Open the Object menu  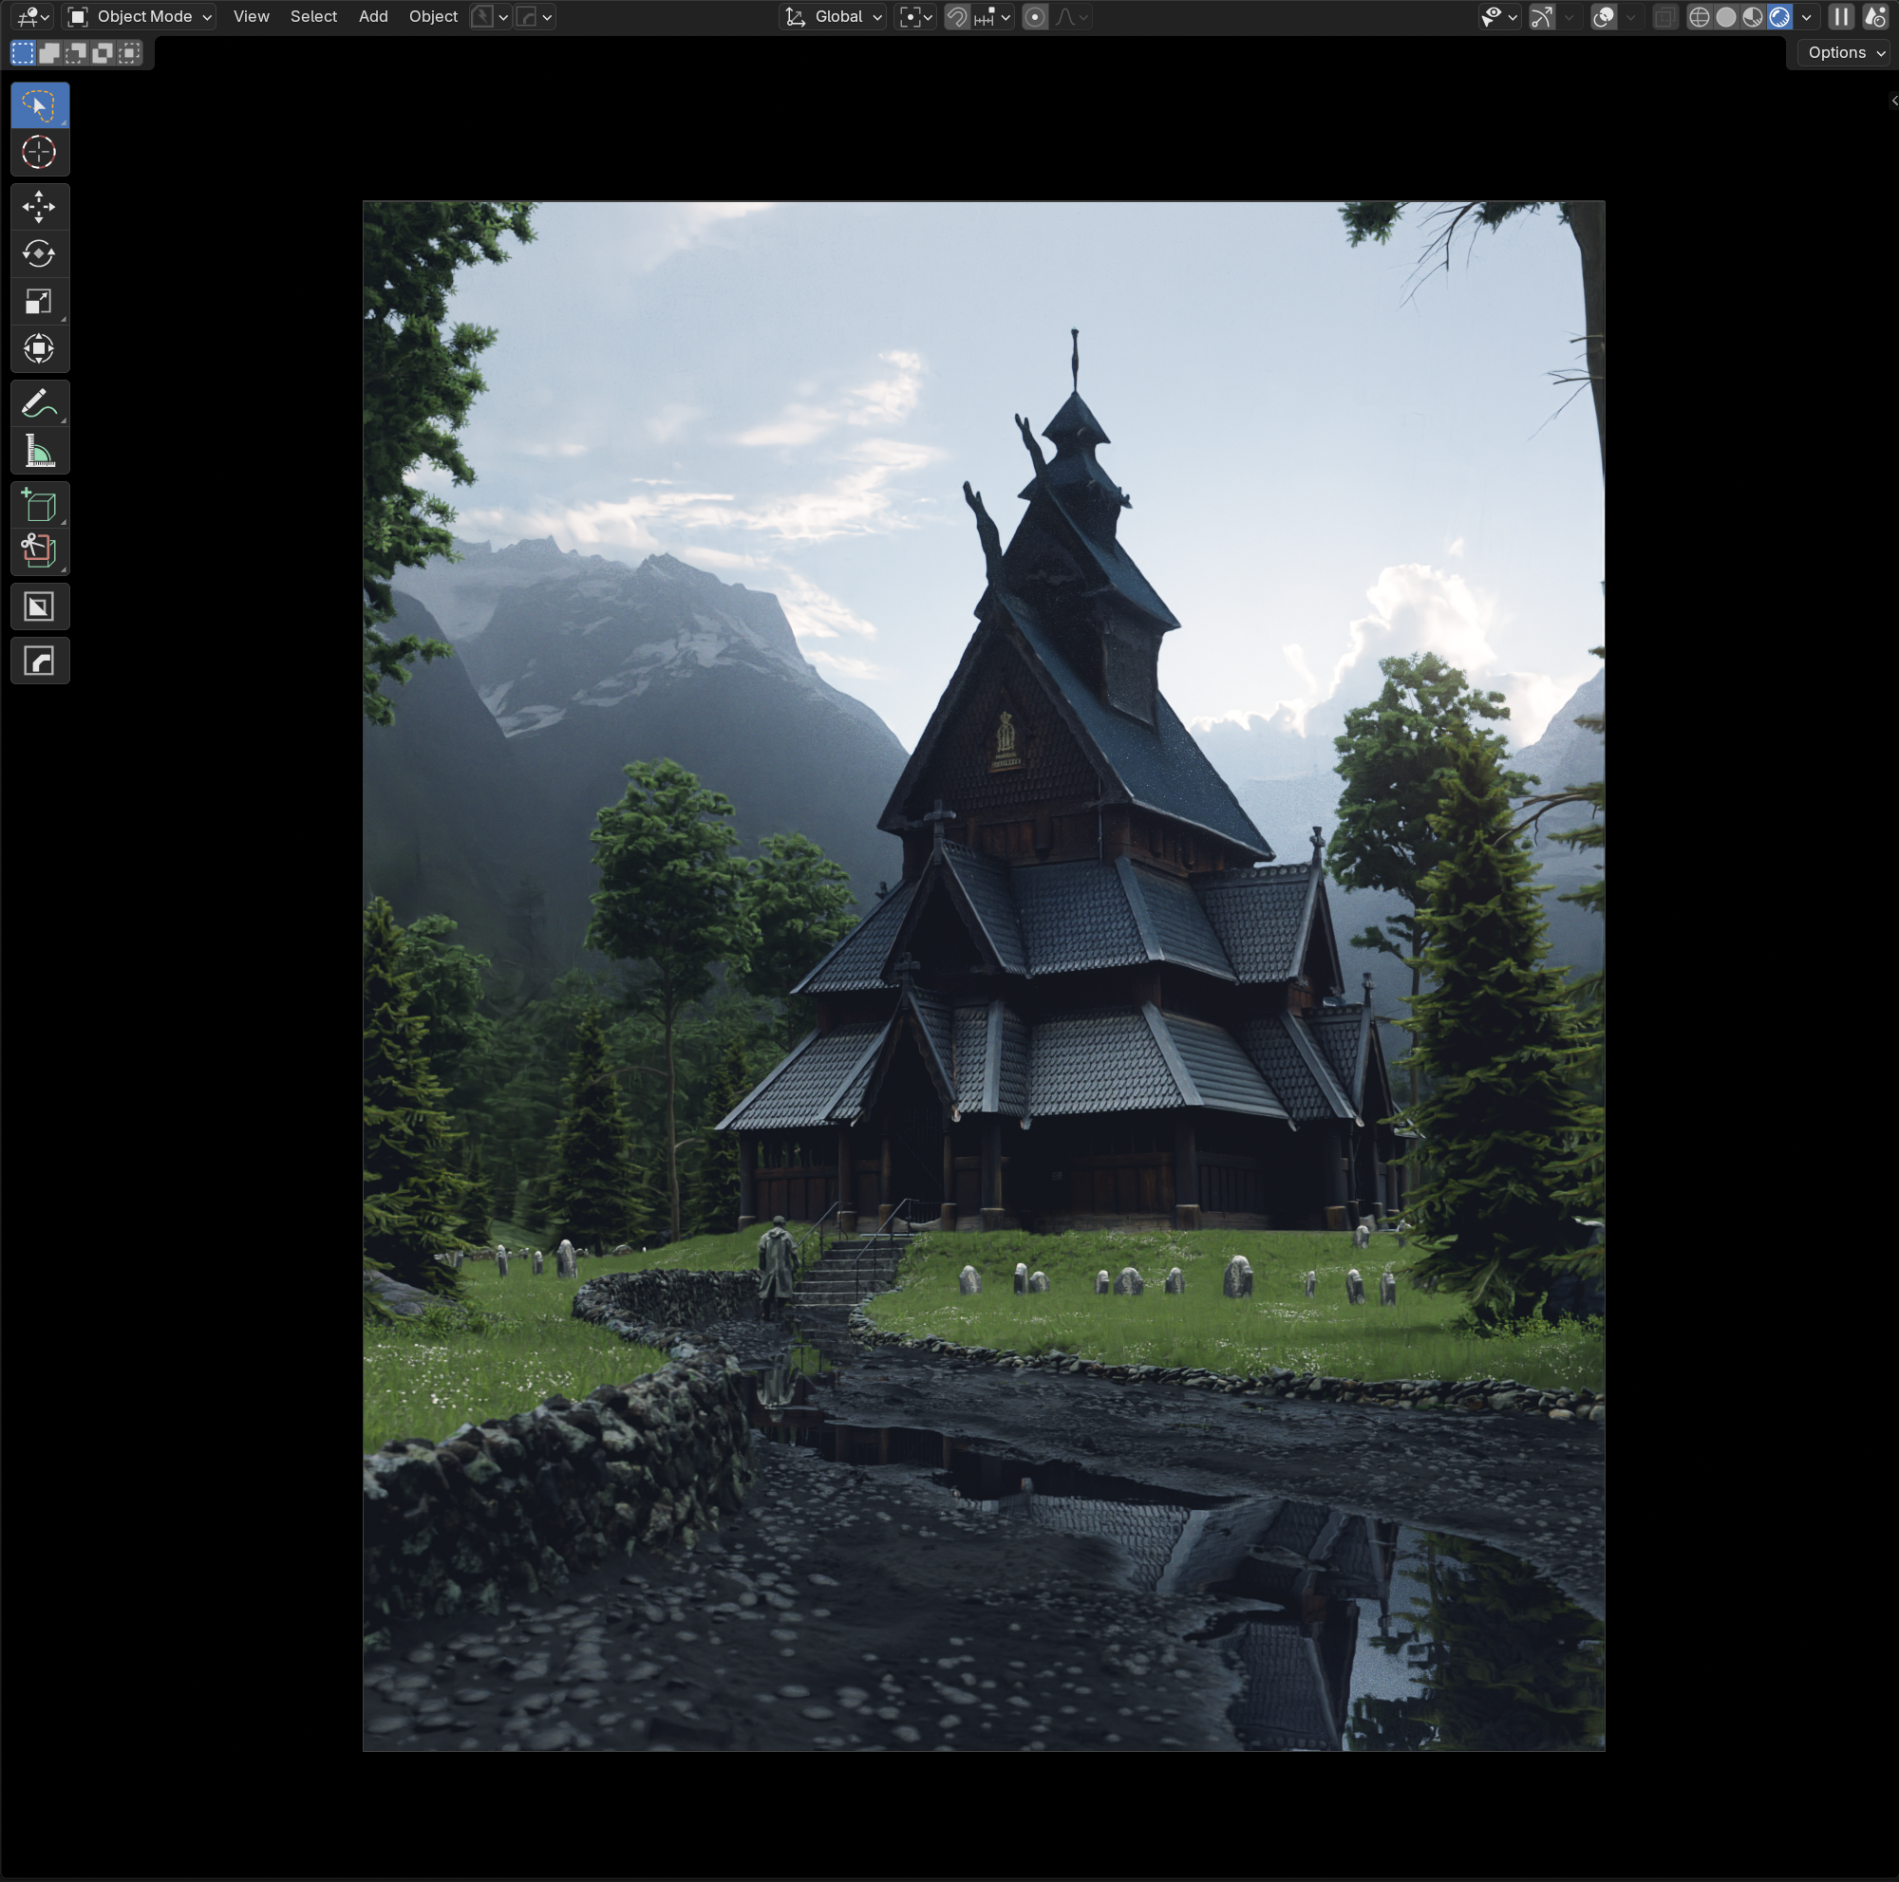tap(434, 17)
